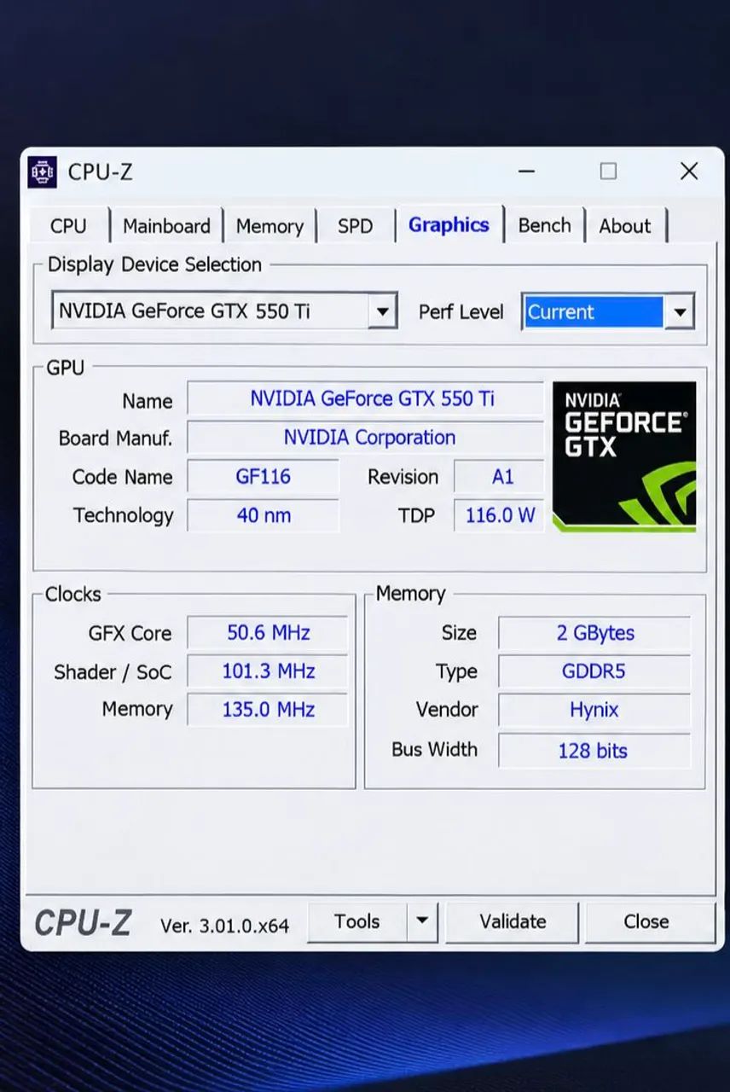Select the 116.0 W TDP value
Screen dimensions: 730x1092
click(500, 515)
